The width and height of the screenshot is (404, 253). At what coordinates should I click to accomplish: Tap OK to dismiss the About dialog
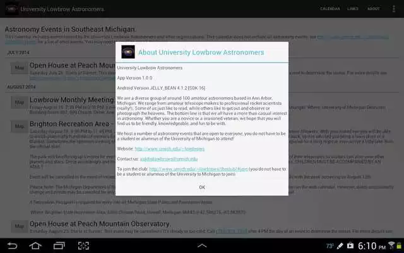(x=202, y=187)
